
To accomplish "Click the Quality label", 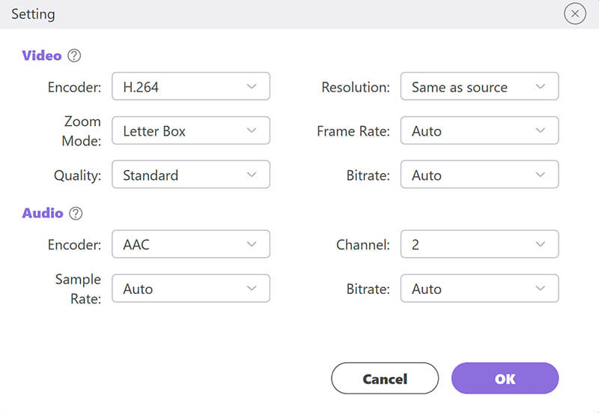I will pyautogui.click(x=78, y=175).
